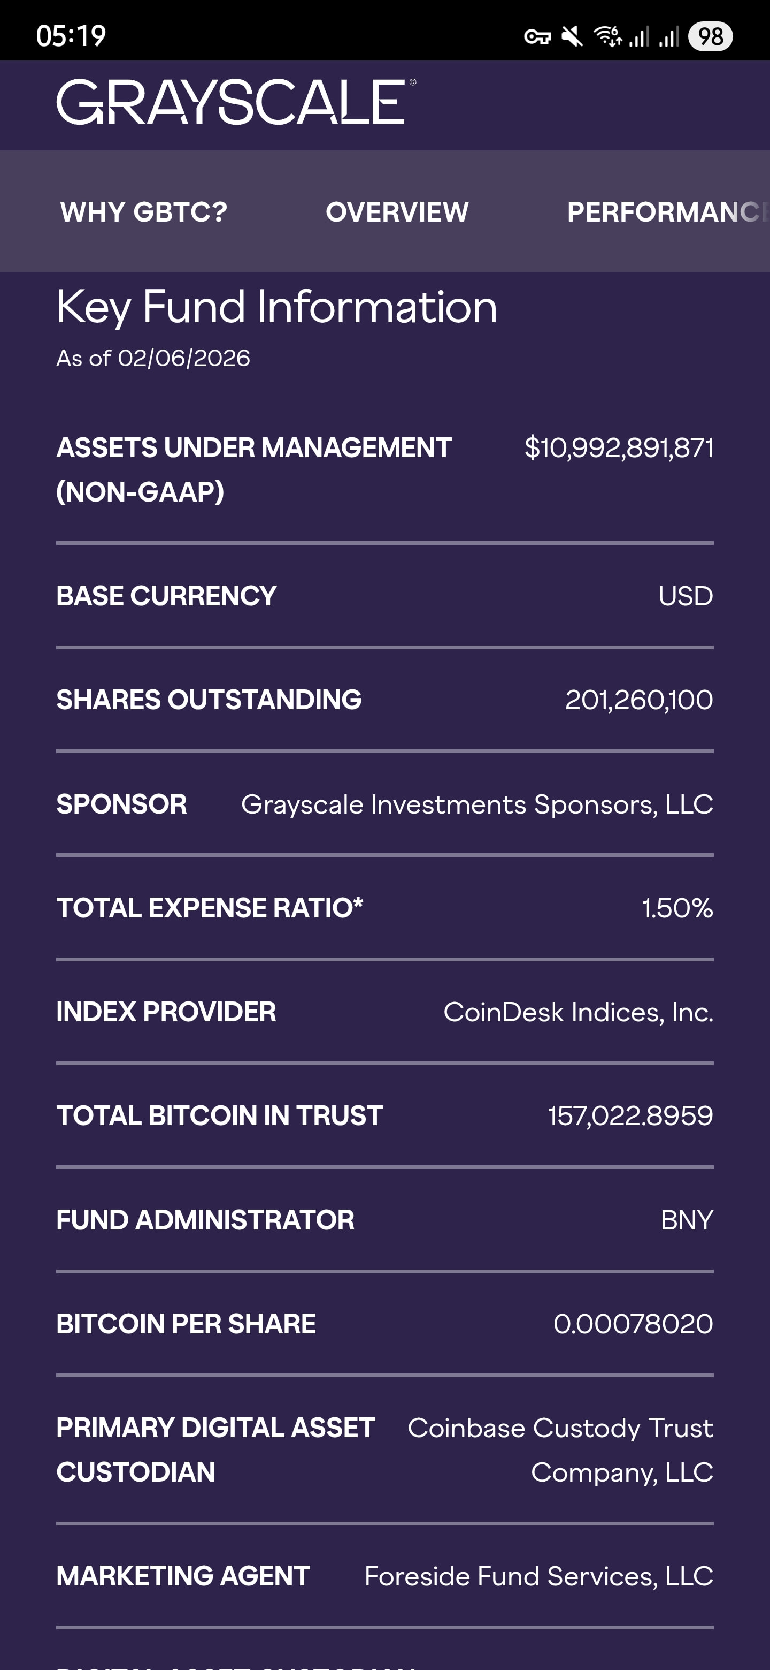Switch to the WHY GBTC? tab
Viewport: 770px width, 1670px height.
(144, 212)
